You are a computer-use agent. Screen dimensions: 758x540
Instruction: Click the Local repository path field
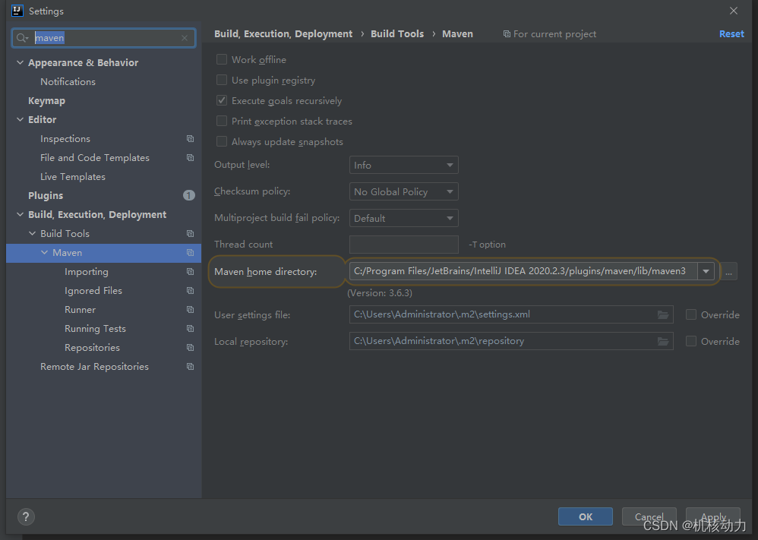pyautogui.click(x=511, y=341)
